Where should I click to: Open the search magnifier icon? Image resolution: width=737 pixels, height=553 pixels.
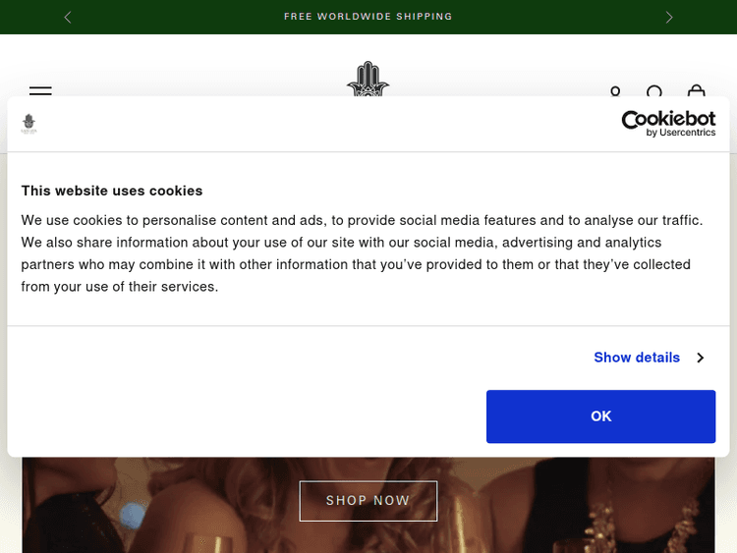pyautogui.click(x=655, y=89)
